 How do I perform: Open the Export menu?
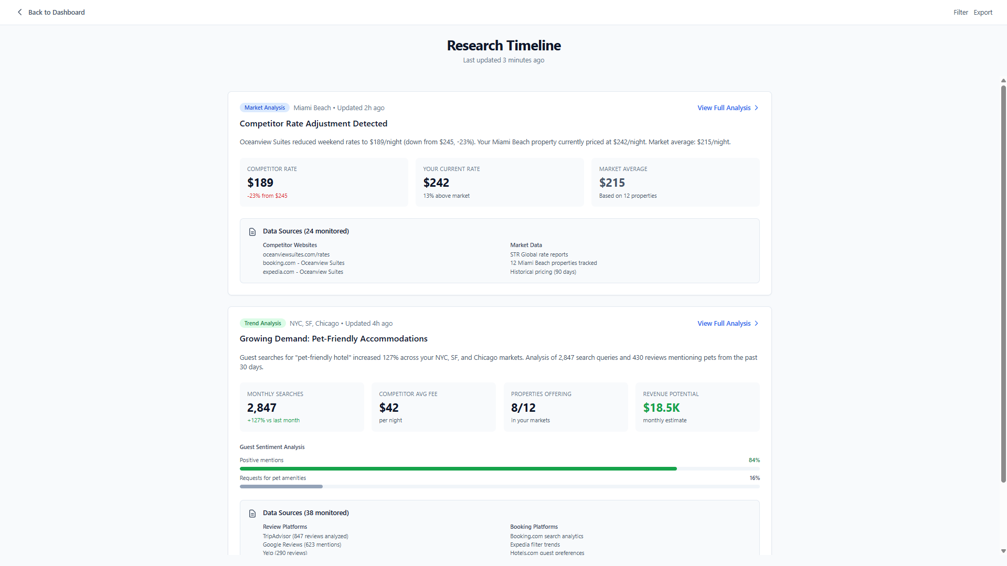pos(982,12)
